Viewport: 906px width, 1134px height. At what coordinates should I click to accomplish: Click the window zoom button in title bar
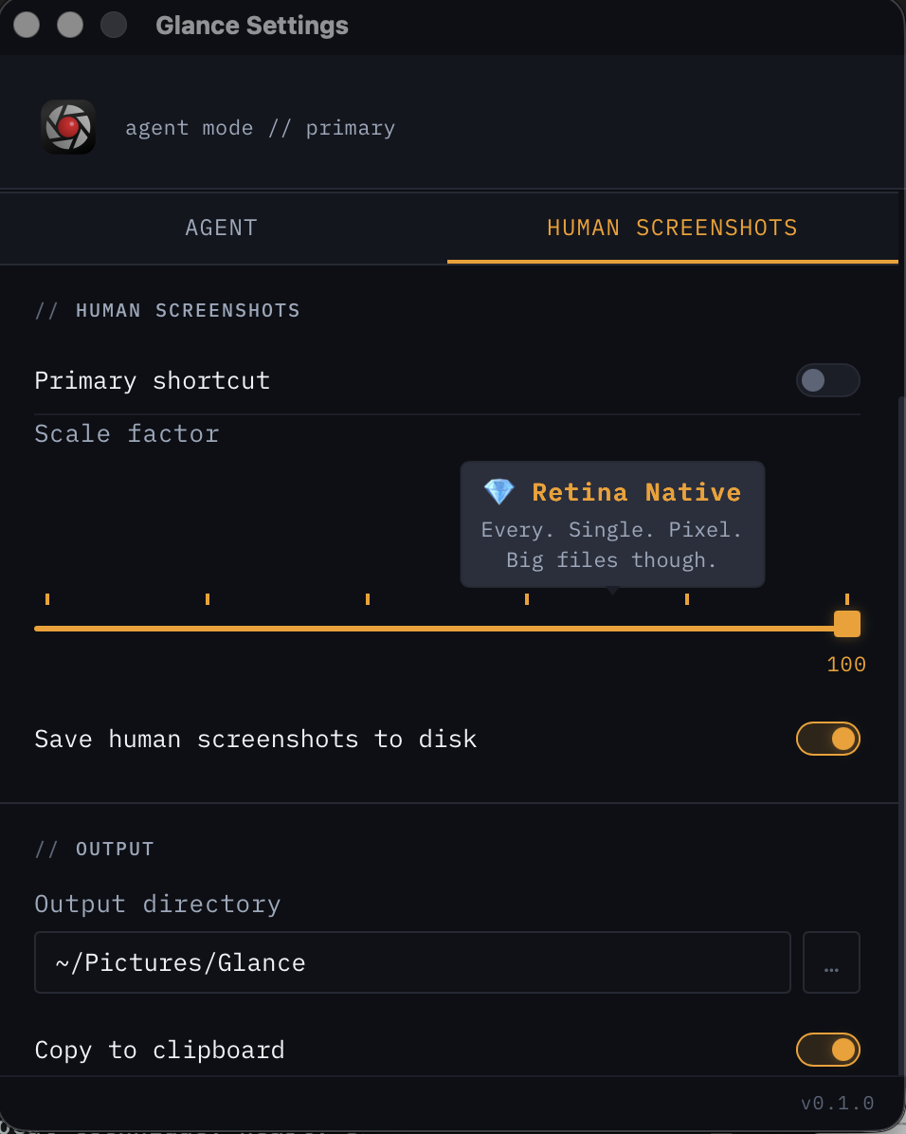(x=114, y=25)
